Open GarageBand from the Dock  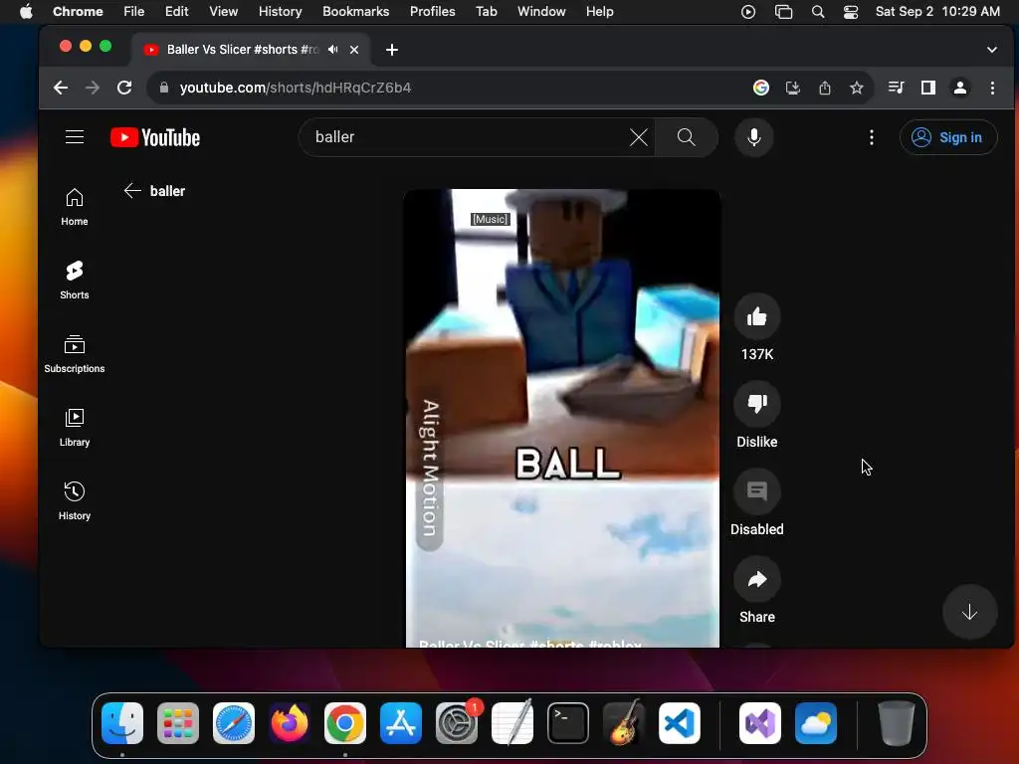(x=624, y=722)
